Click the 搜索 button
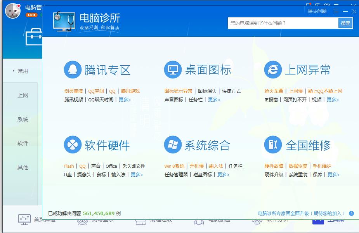The image size is (359, 233). click(345, 23)
